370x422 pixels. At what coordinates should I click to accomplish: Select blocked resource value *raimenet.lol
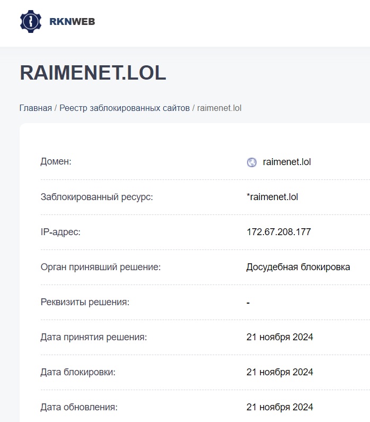click(x=272, y=197)
